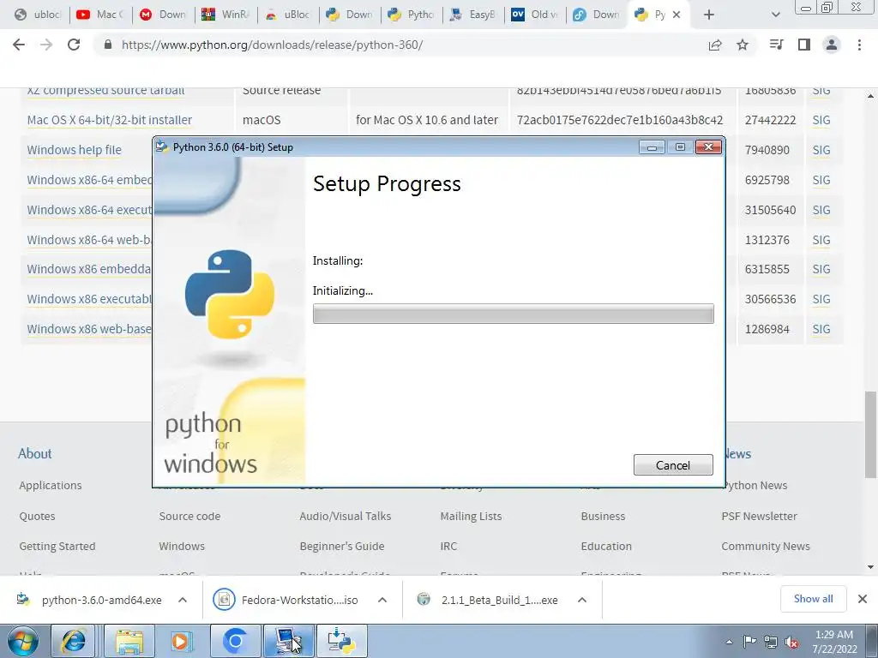Switch to the Old versions tab
The height and width of the screenshot is (658, 878).
tap(535, 15)
